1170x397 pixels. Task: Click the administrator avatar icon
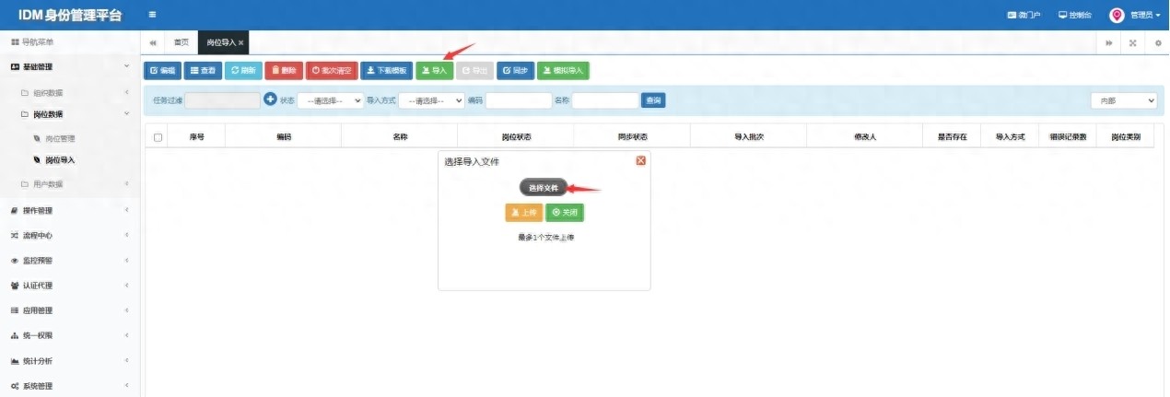point(1117,15)
